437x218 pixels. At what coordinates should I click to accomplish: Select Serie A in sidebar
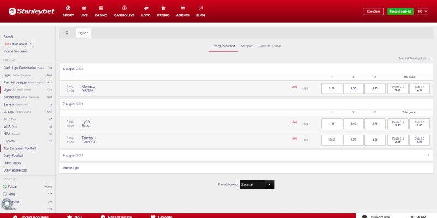tap(28, 104)
